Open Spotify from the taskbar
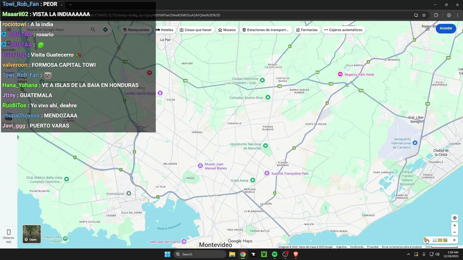This screenshot has height=260, width=463. [275, 254]
